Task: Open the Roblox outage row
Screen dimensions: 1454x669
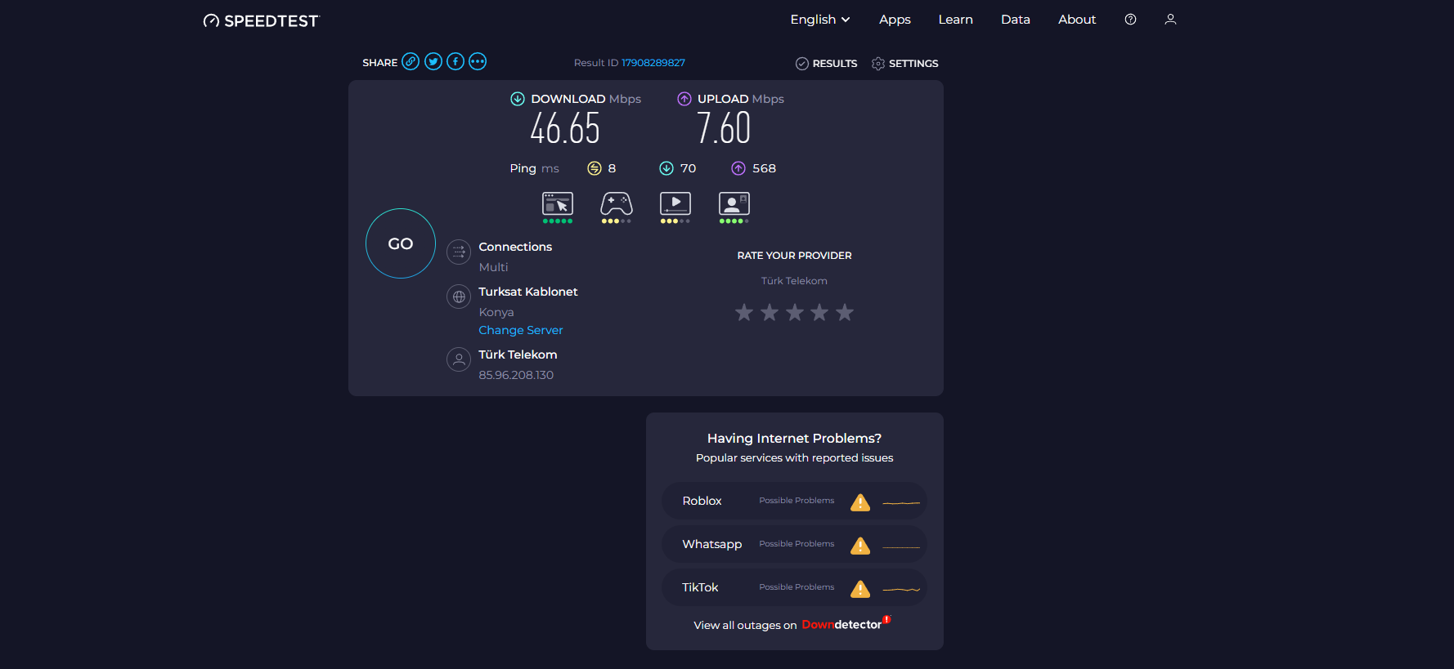Action: pyautogui.click(x=794, y=501)
